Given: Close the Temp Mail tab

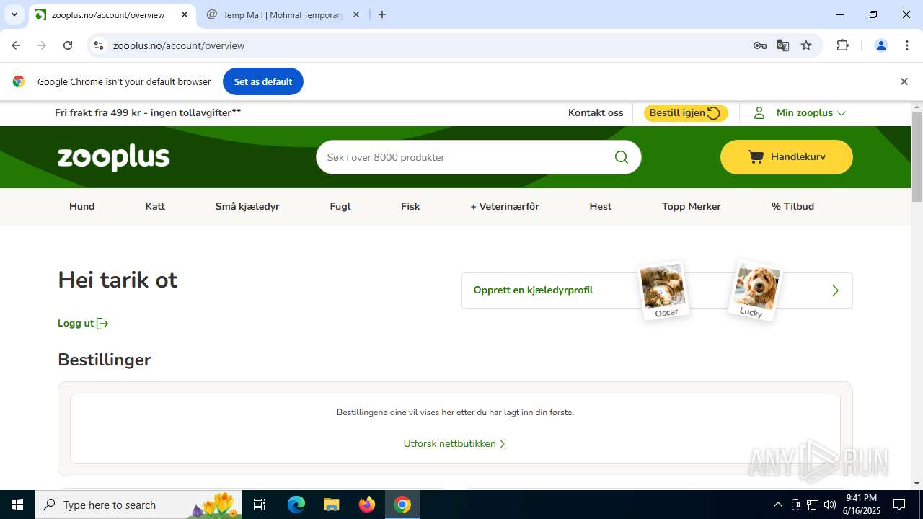Looking at the screenshot, I should pos(356,14).
